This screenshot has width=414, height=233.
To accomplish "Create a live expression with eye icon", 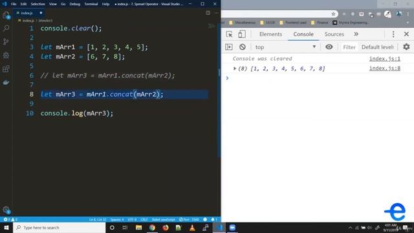I will (x=329, y=47).
